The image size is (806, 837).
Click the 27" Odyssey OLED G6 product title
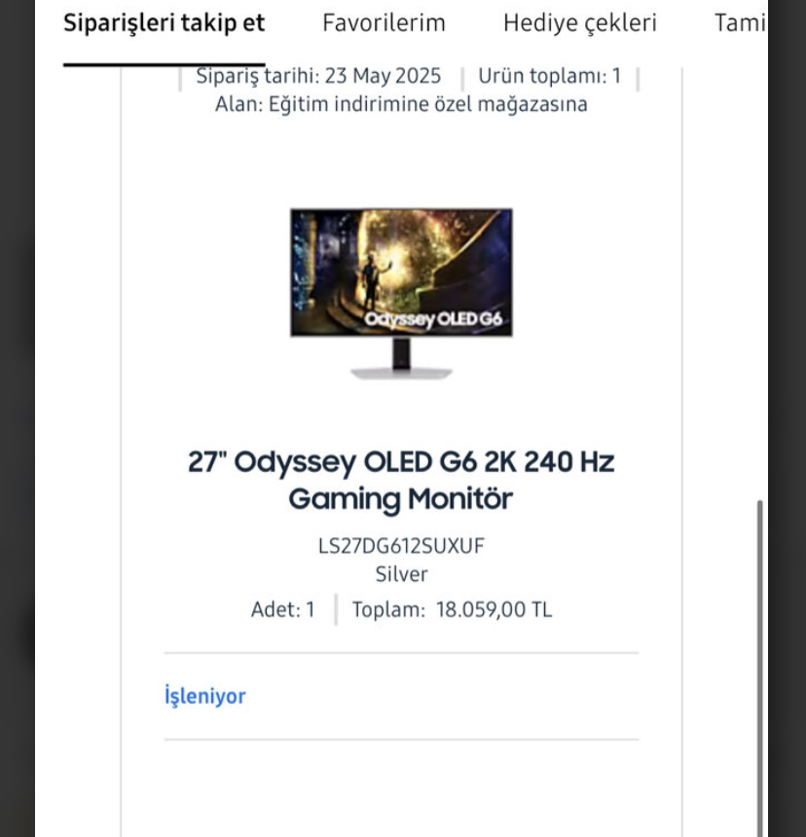(401, 480)
